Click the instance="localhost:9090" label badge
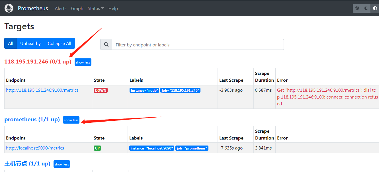 tap(152, 148)
